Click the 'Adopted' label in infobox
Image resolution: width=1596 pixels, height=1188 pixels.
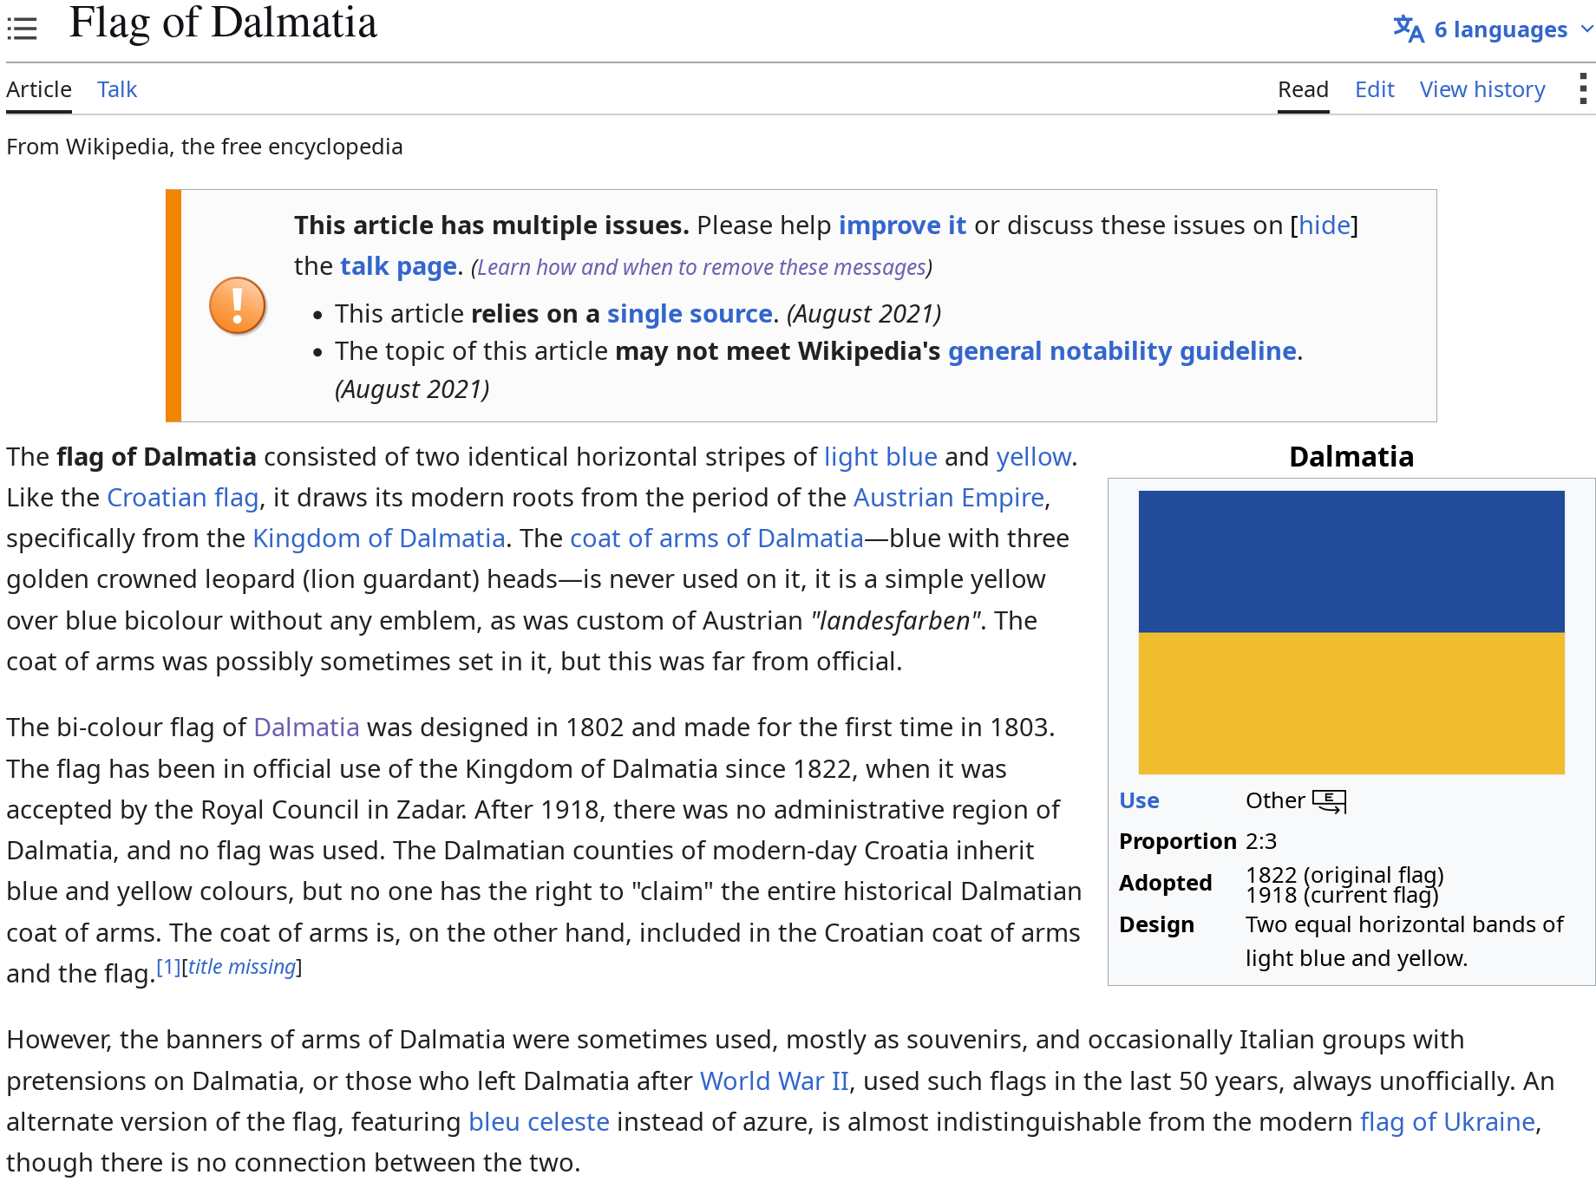pyautogui.click(x=1166, y=883)
